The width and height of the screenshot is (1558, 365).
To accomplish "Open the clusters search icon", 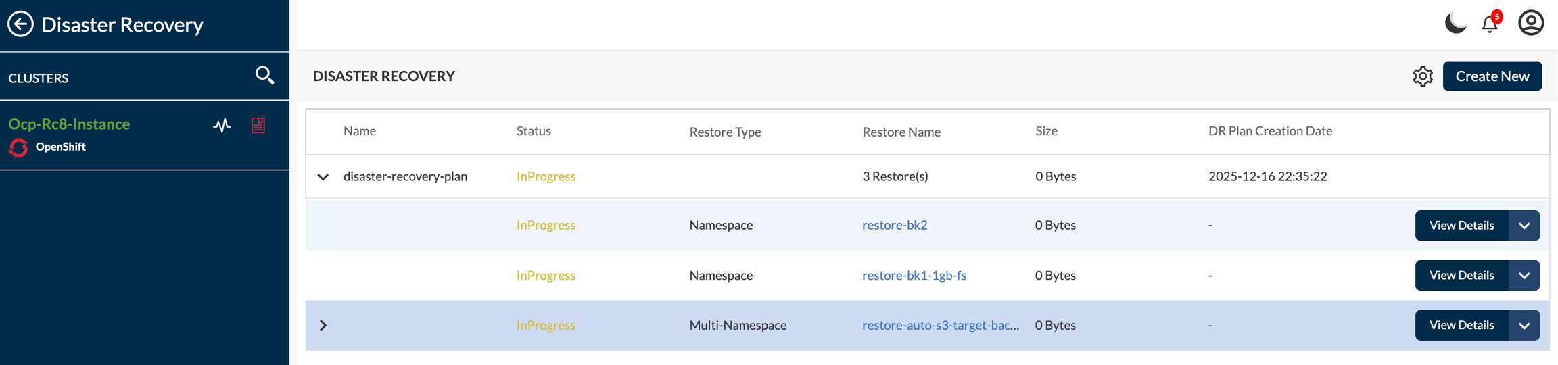I will [x=264, y=76].
